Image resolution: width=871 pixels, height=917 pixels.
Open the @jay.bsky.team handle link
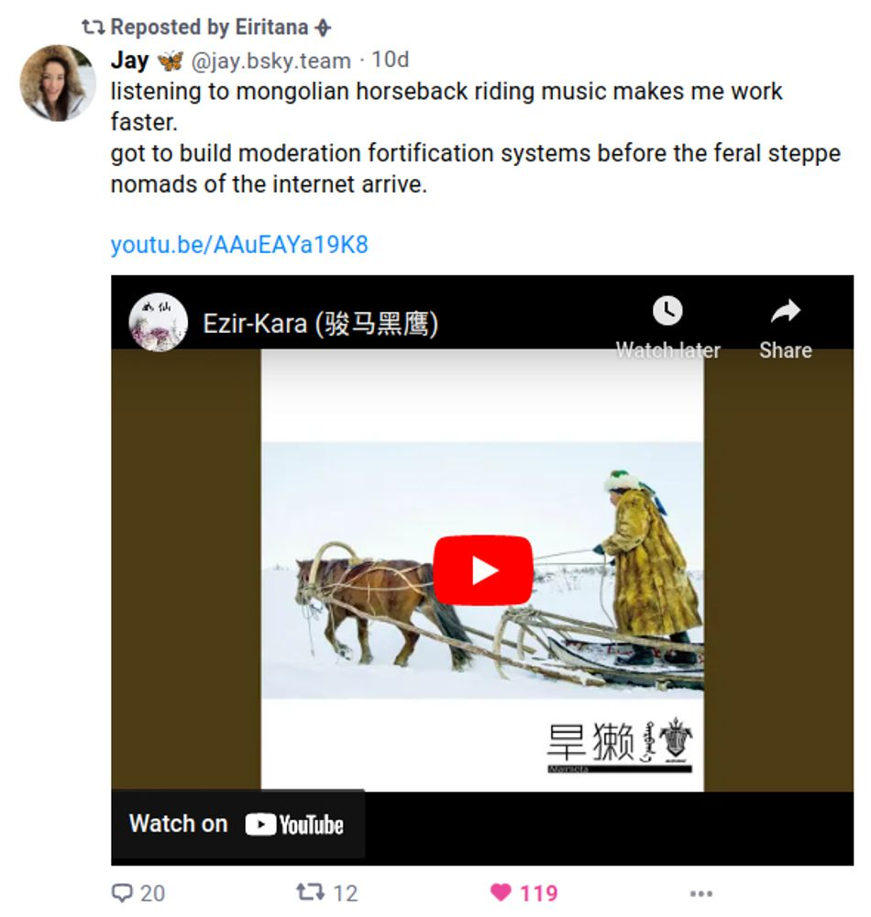(x=271, y=61)
